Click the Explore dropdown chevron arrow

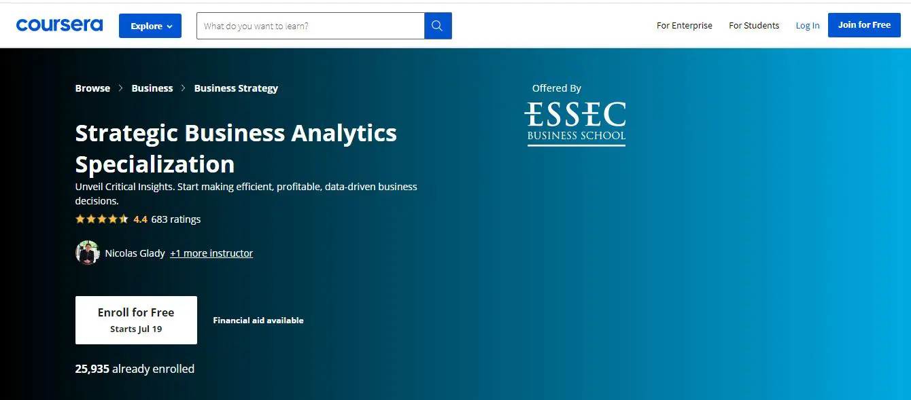[170, 26]
